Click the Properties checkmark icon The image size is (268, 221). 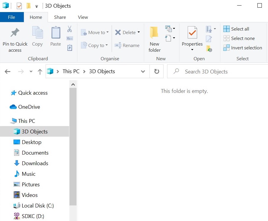point(192,32)
